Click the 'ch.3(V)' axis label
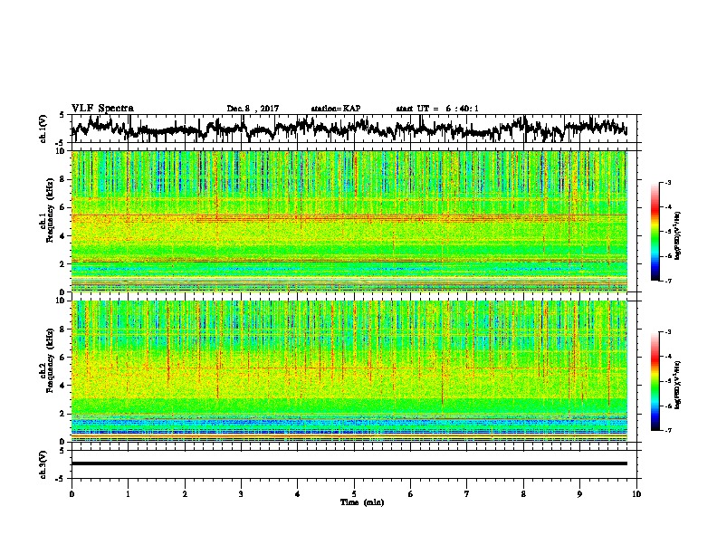717x554 pixels. (x=43, y=464)
